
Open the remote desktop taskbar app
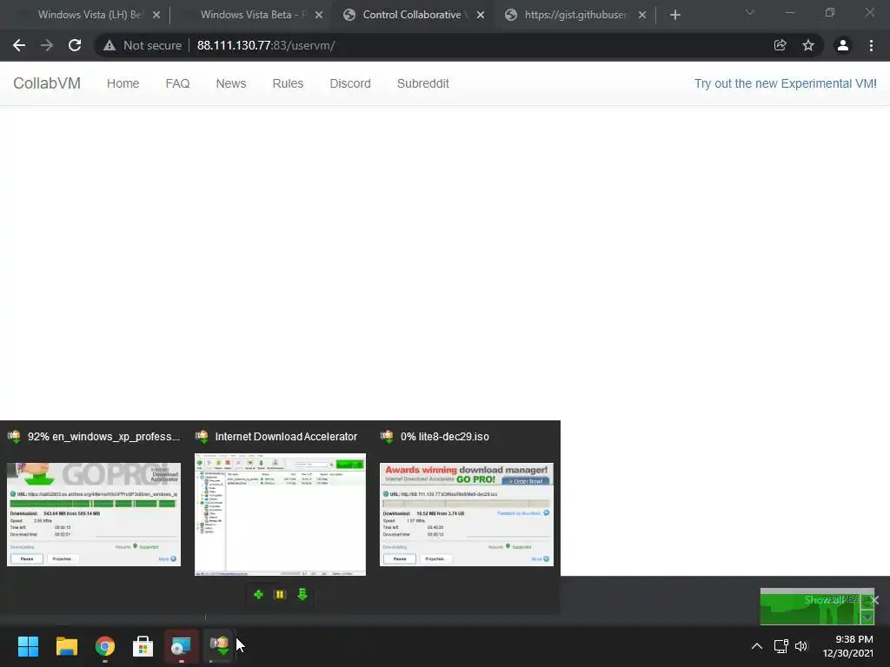coord(181,646)
